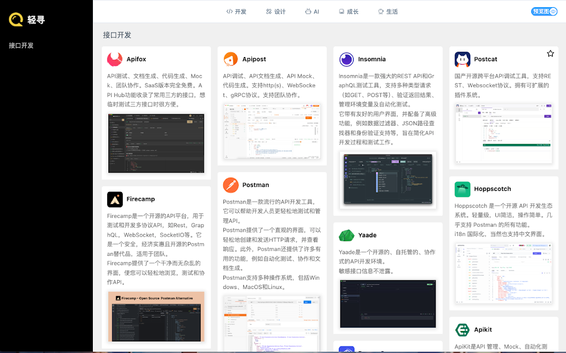
Task: Click the Hoppscotch screenshot thumbnail
Action: coord(504,274)
